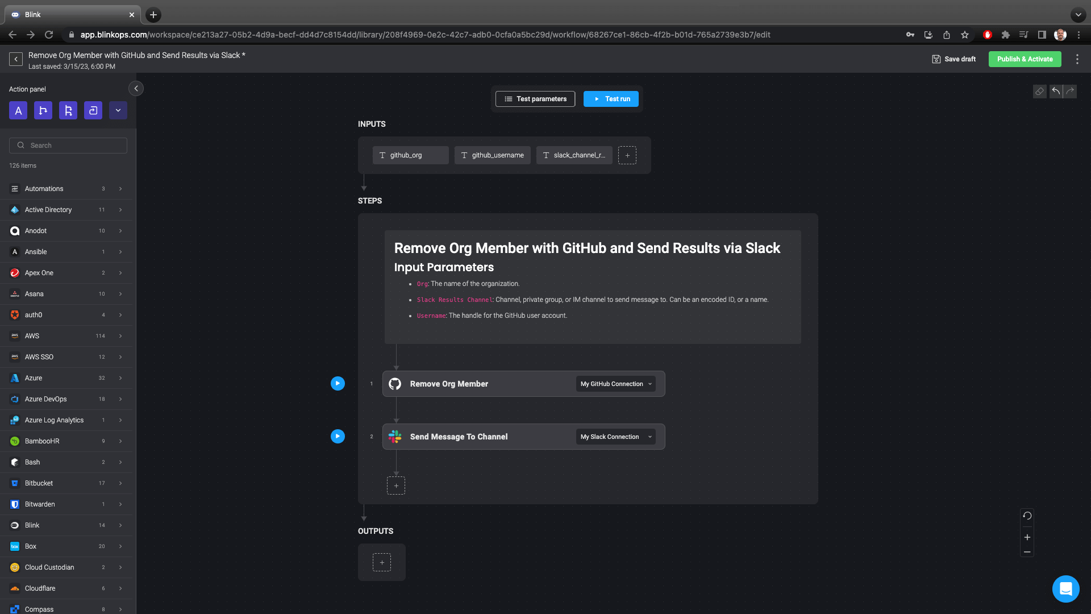Image resolution: width=1091 pixels, height=614 pixels.
Task: Select the github_username input parameter
Action: tap(493, 155)
